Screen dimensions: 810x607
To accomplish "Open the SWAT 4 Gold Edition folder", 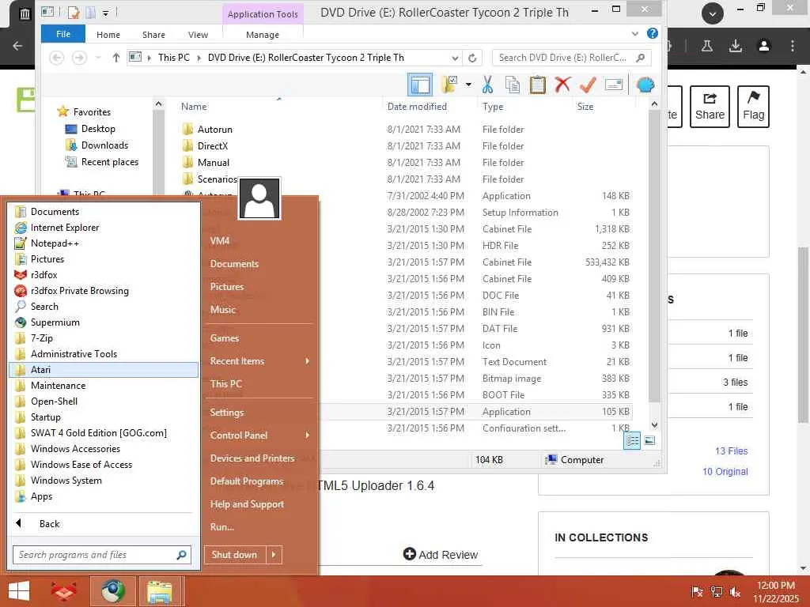I will [x=98, y=432].
